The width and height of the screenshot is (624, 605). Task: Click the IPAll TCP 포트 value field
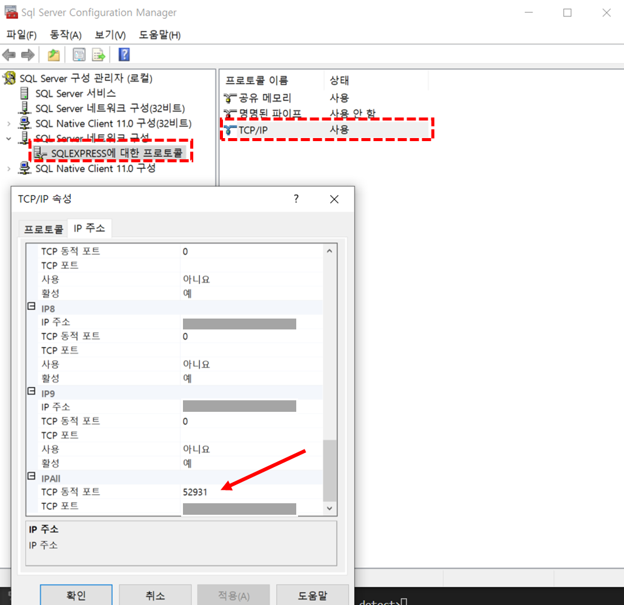point(239,509)
